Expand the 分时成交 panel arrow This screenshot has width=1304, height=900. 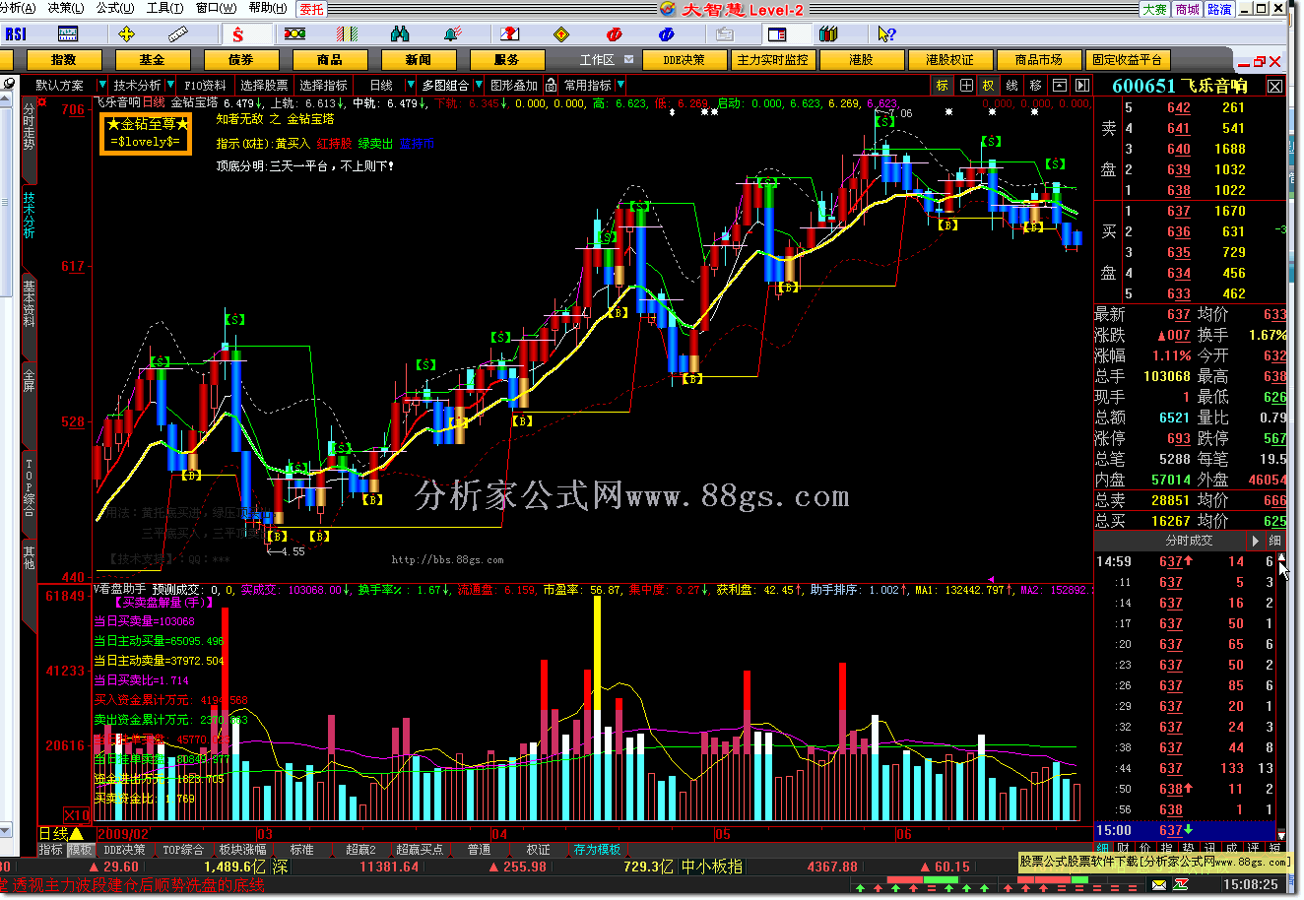point(1256,541)
